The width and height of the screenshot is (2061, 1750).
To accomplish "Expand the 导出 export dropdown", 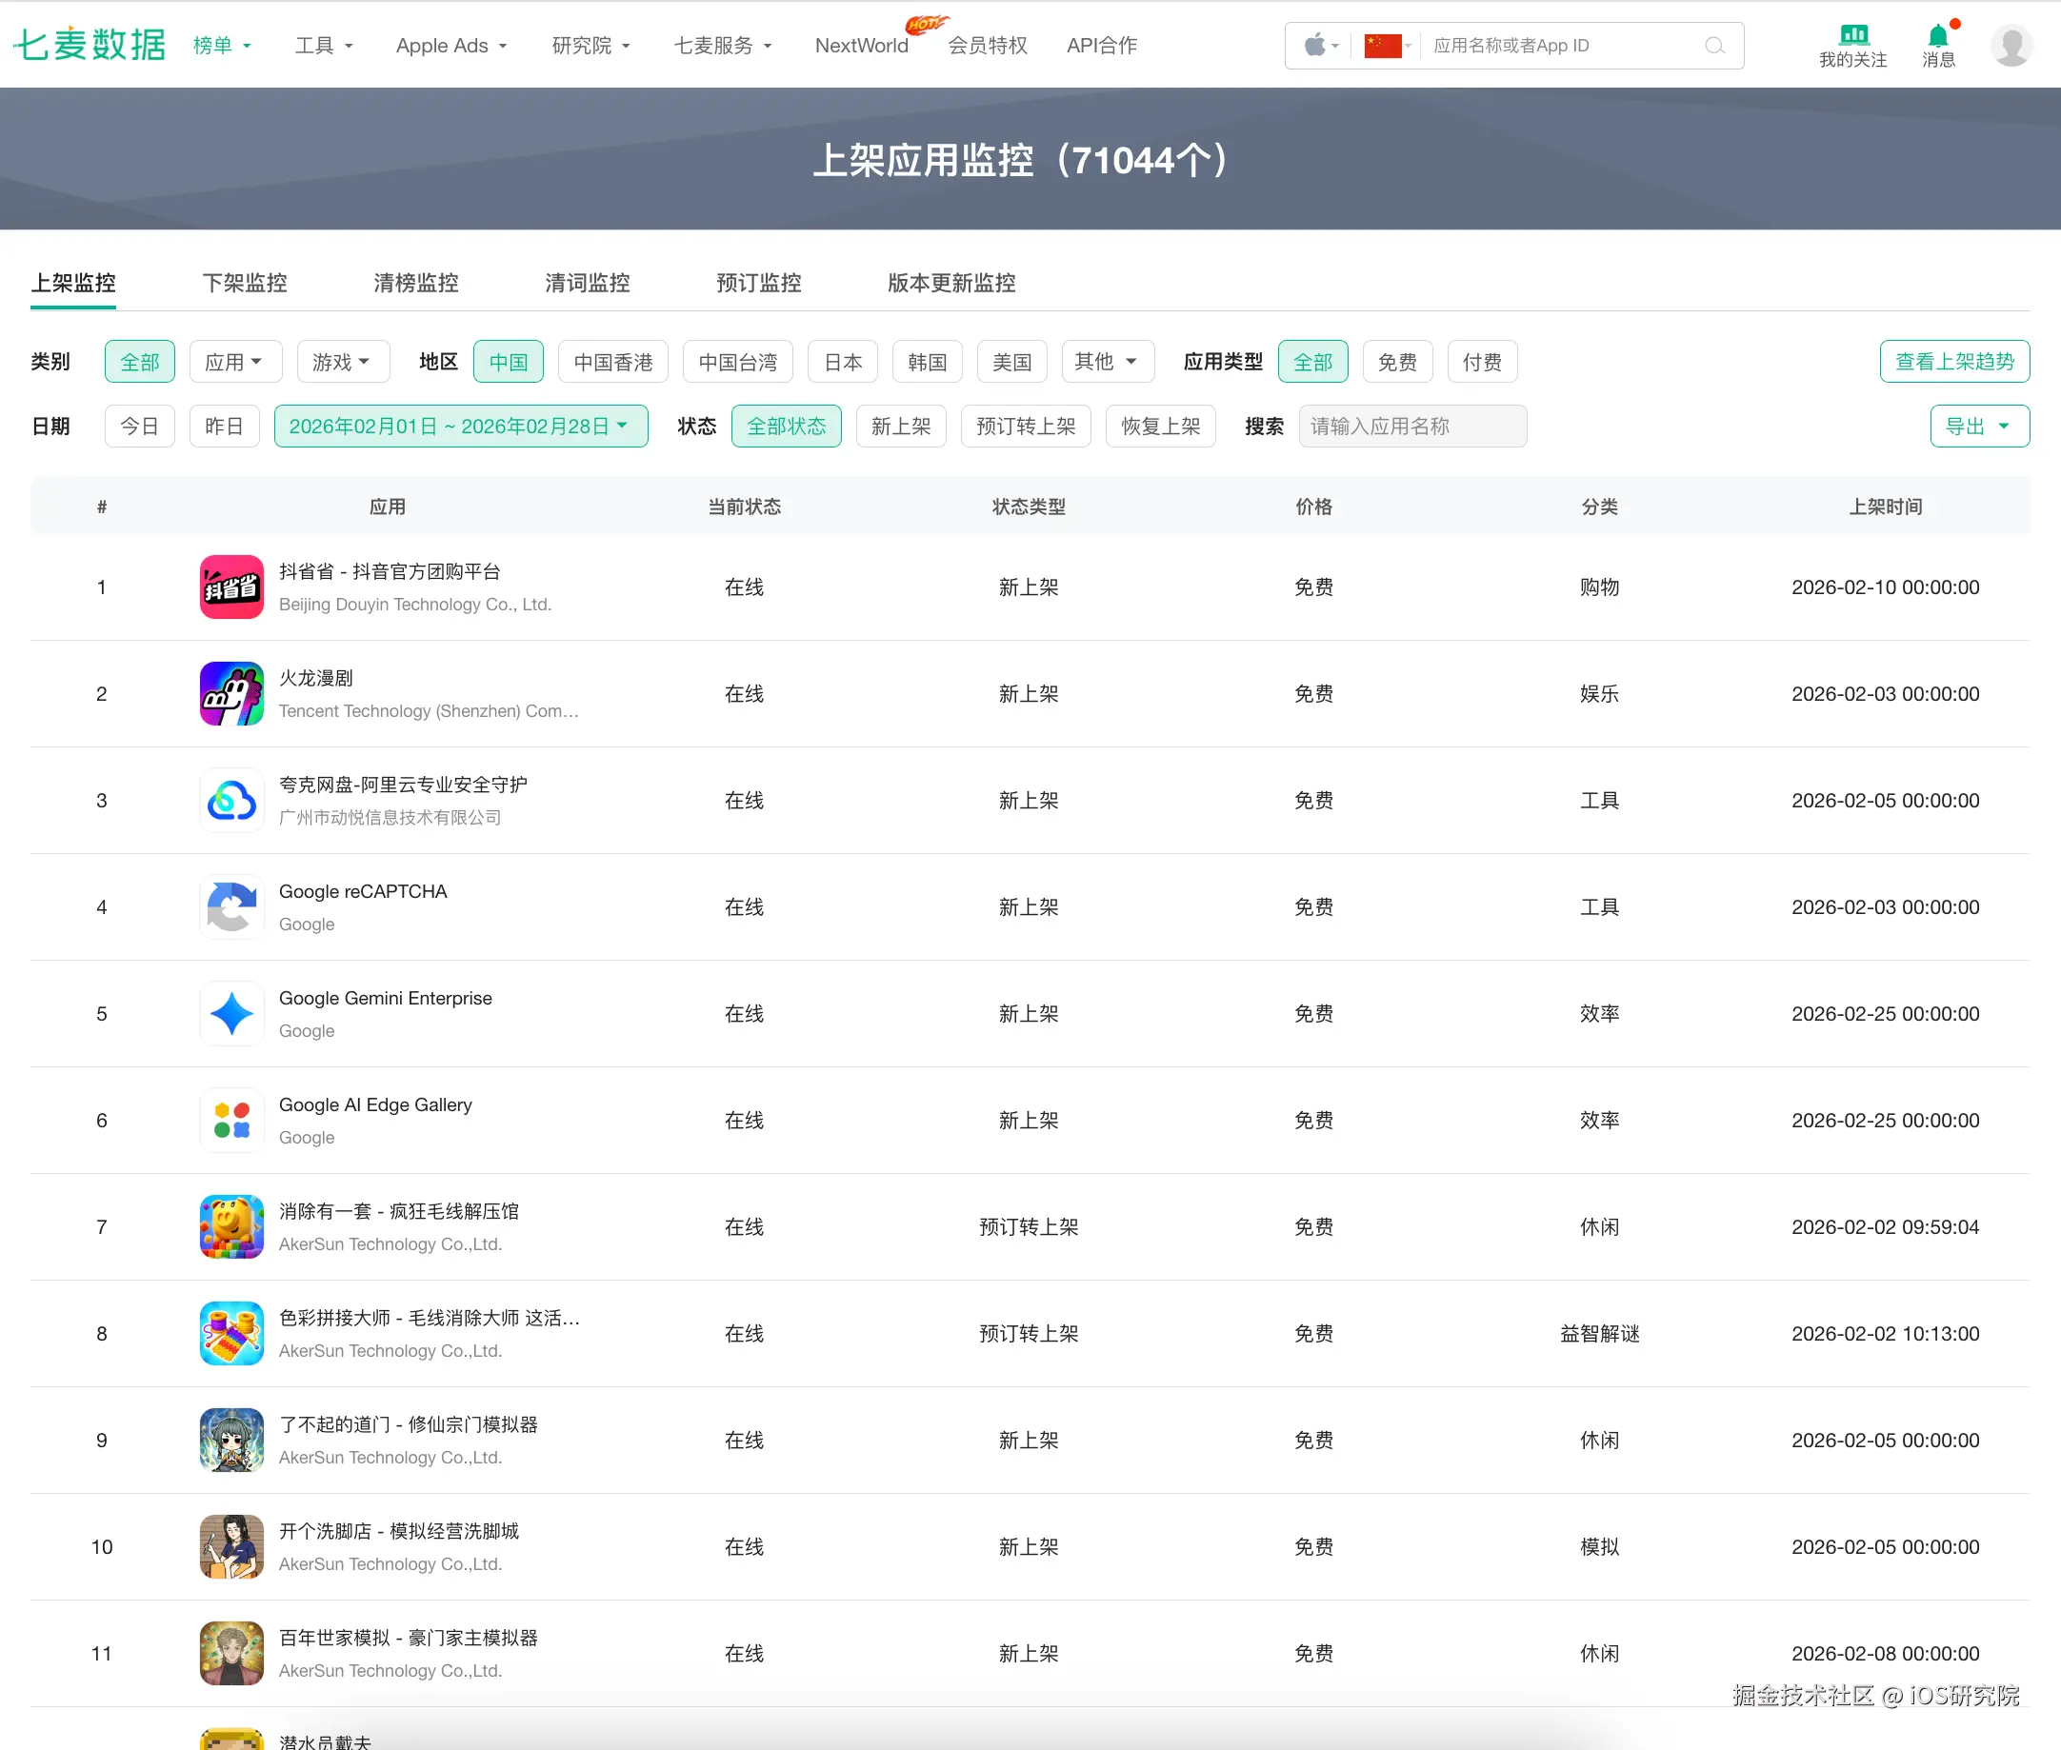I will tap(1977, 427).
